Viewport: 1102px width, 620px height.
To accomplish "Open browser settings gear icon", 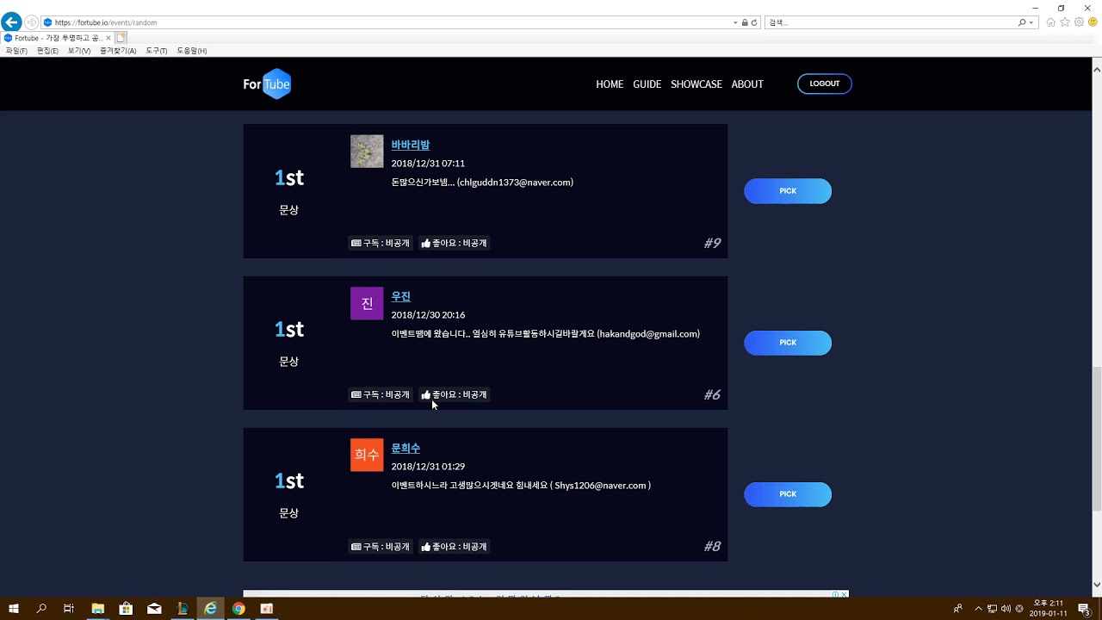I will point(1079,22).
